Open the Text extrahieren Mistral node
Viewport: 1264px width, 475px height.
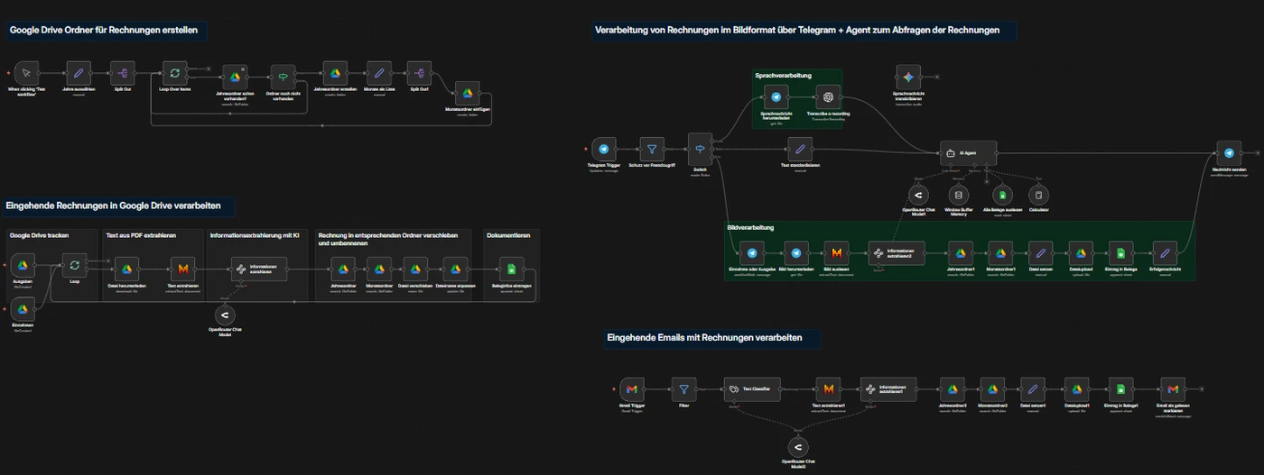(x=183, y=269)
